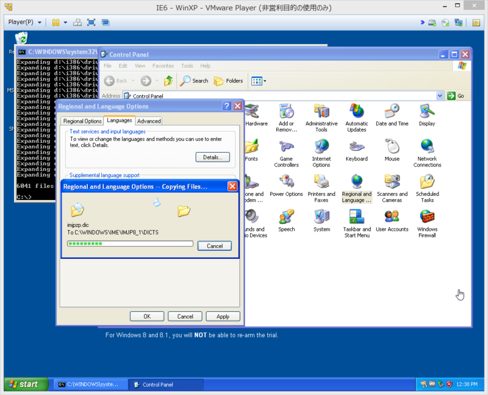The image size is (488, 395).
Task: Open Administrative Tools icon
Action: pyautogui.click(x=321, y=117)
